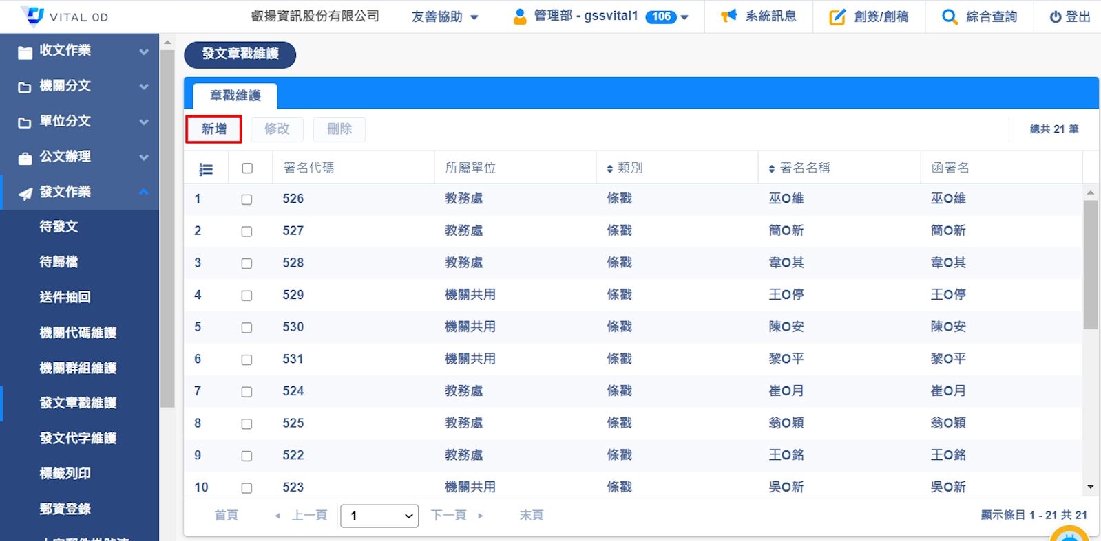Click the 106 notification badge
Viewport: 1101px width, 541px height.
click(661, 16)
